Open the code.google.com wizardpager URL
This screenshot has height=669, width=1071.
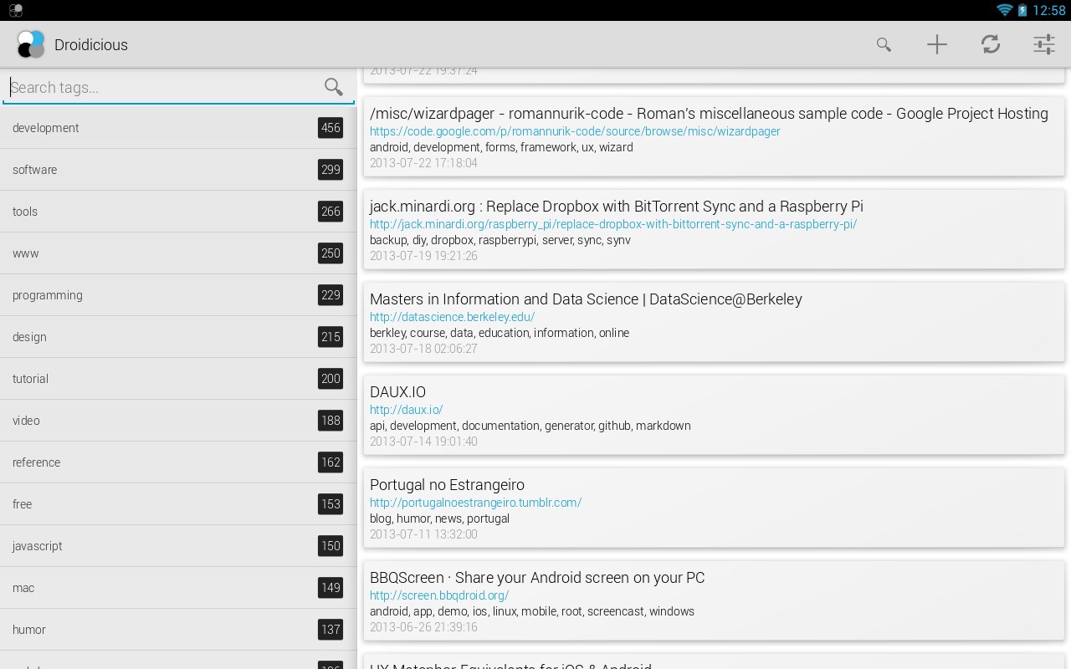coord(575,131)
